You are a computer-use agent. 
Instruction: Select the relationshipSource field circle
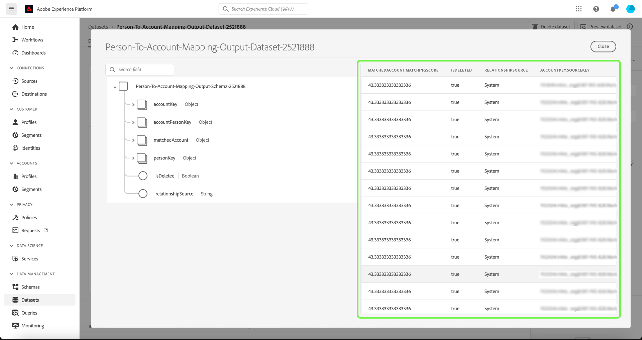pyautogui.click(x=143, y=194)
